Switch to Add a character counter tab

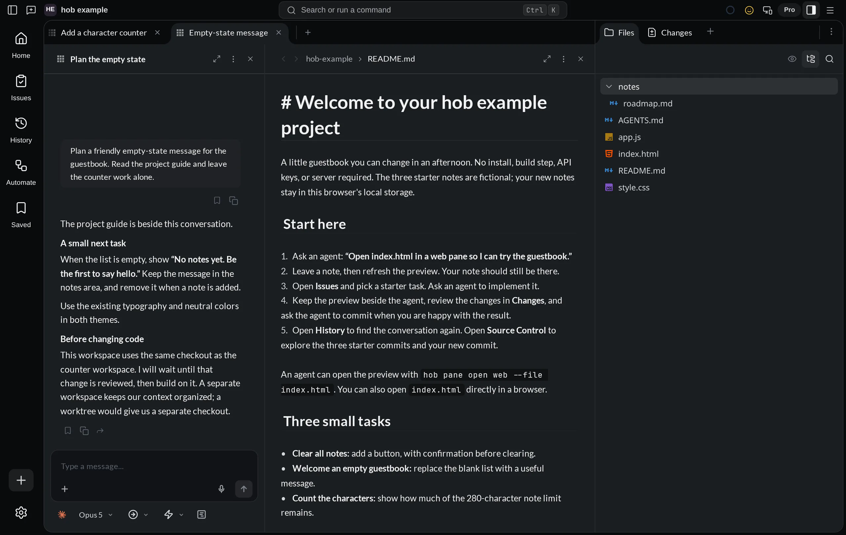[x=103, y=33]
